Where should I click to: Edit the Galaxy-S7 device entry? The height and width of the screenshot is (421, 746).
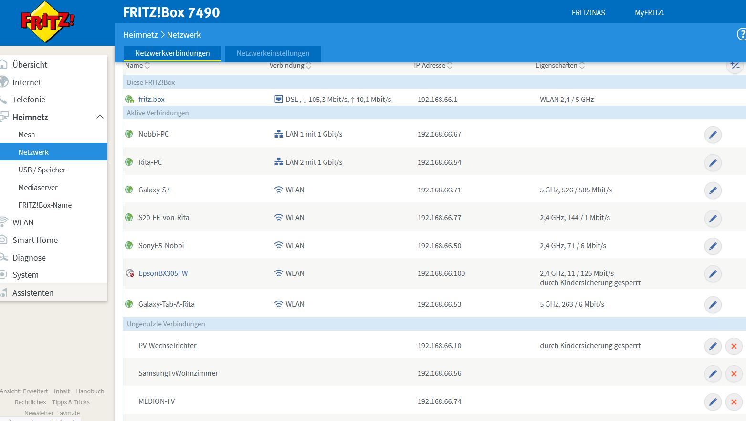point(713,190)
